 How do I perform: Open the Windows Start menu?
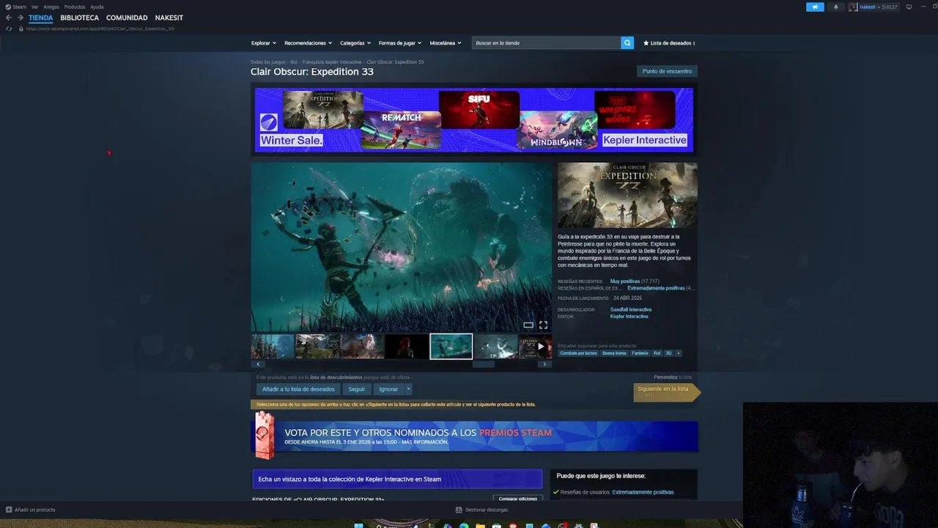tap(358, 525)
